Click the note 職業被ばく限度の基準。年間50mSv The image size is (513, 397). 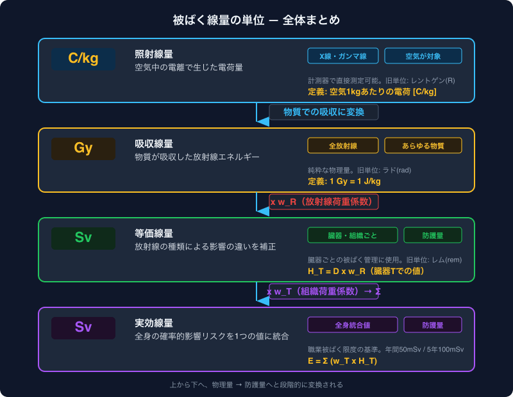386,349
